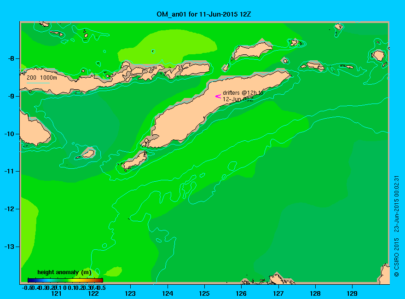Click the longitude label "124"
The image size is (405, 299).
pyautogui.click(x=168, y=293)
